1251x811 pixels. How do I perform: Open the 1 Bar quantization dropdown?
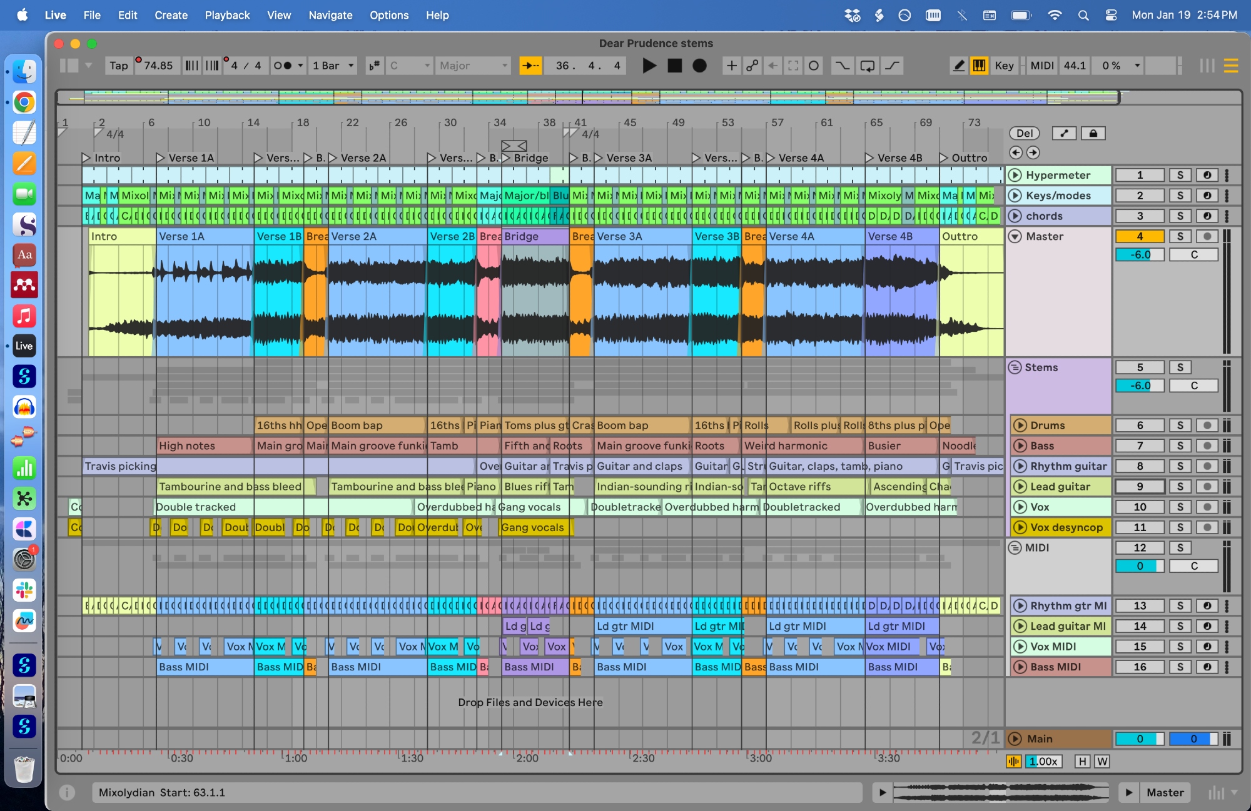click(x=334, y=66)
